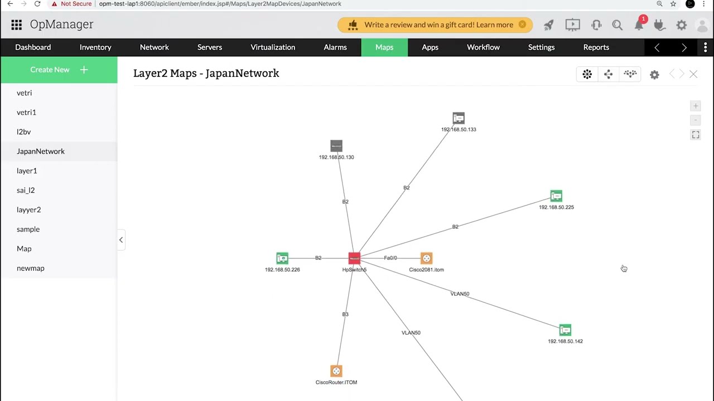Bookmark this page with the star
Screen dimensions: 714x401
tap(673, 4)
